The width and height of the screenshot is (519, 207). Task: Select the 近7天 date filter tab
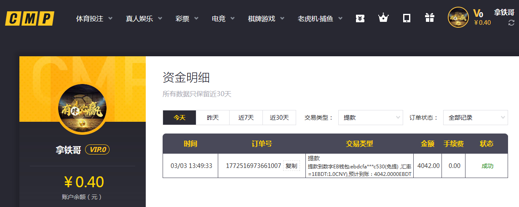[246, 118]
